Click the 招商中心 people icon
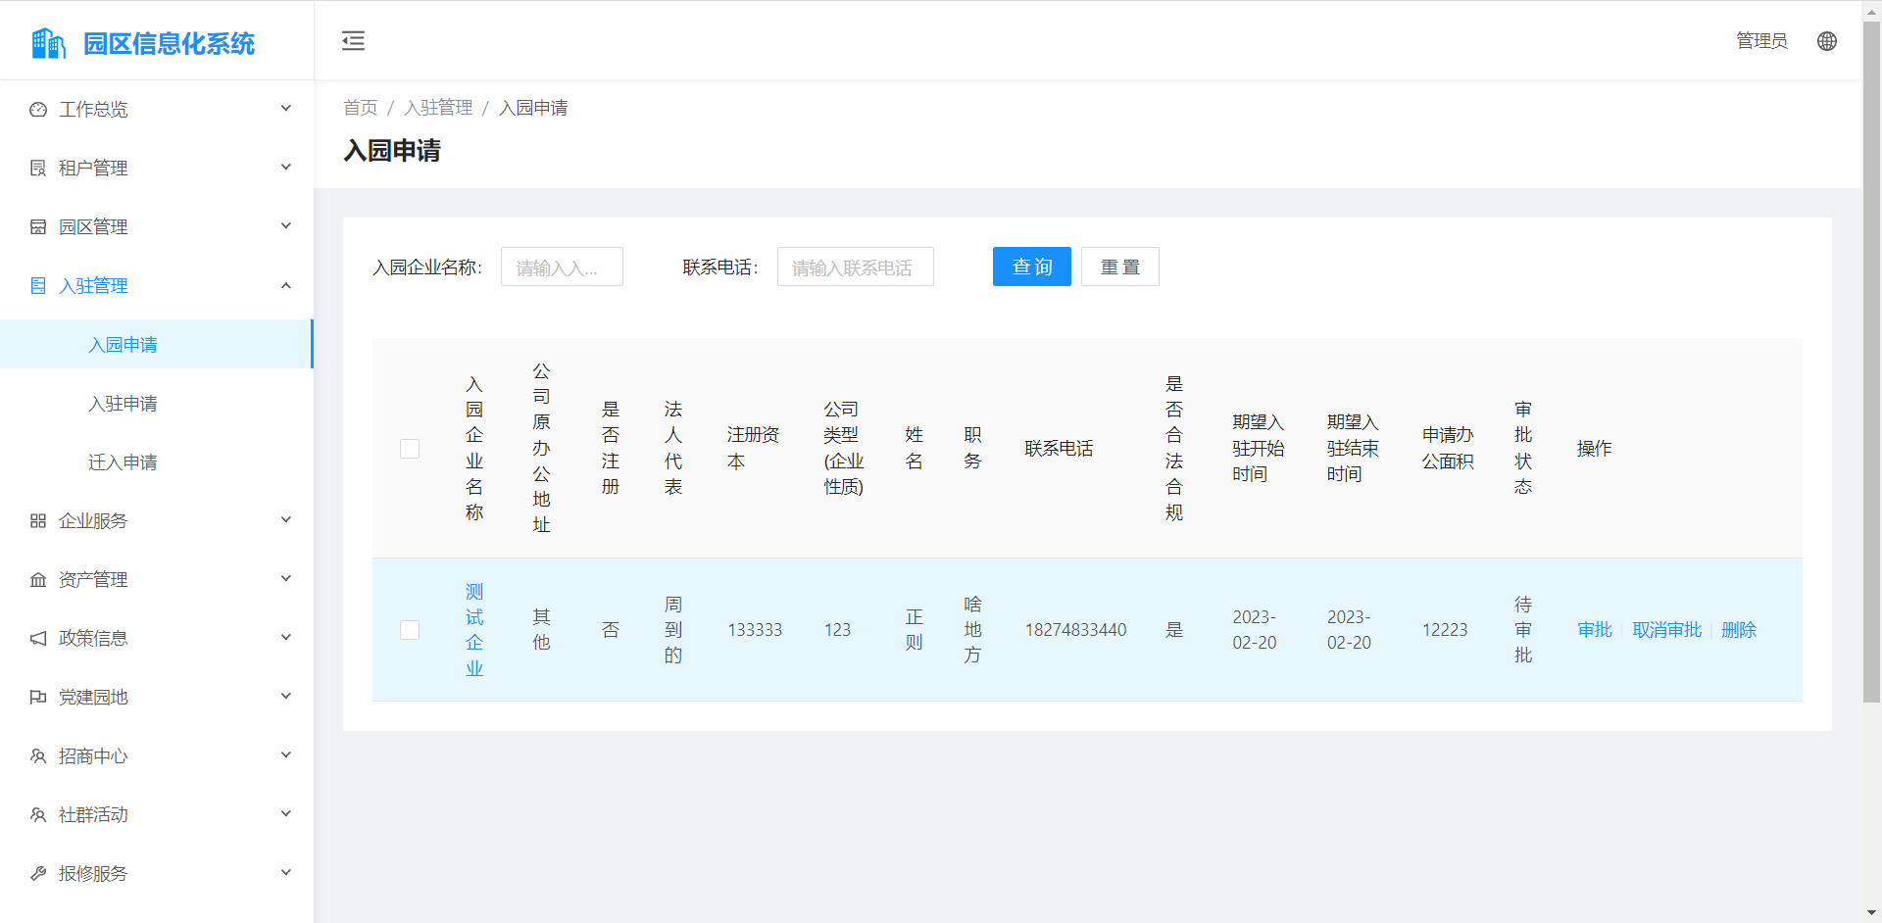 click(x=38, y=756)
